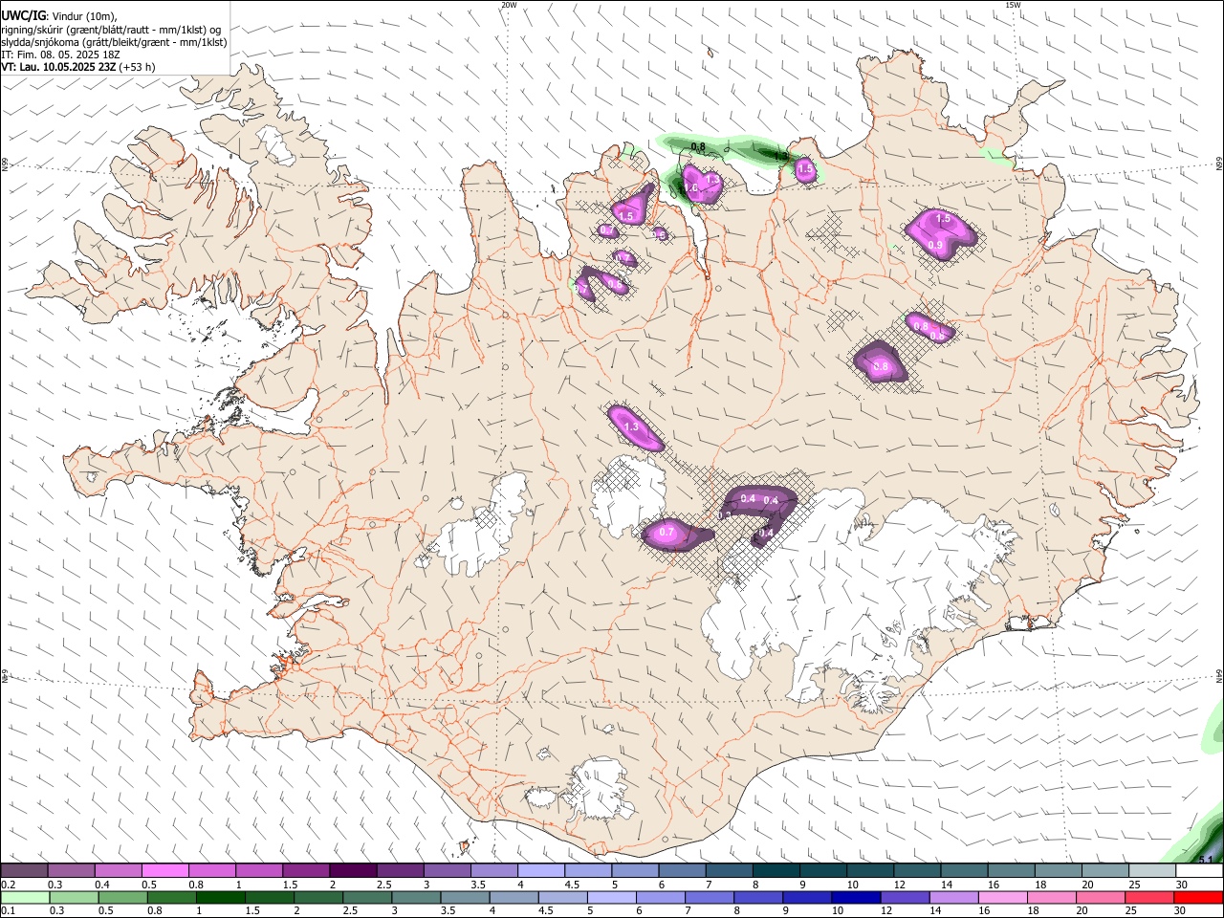Viewport: 1224px width, 918px height.
Task: Click the 0.2 label on the snow scale
Action: pos(7,885)
